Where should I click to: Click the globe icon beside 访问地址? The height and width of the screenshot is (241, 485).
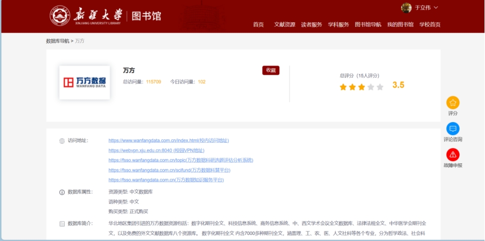62,141
